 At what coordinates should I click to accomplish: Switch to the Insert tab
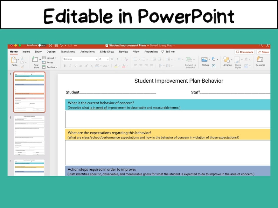tap(26, 52)
